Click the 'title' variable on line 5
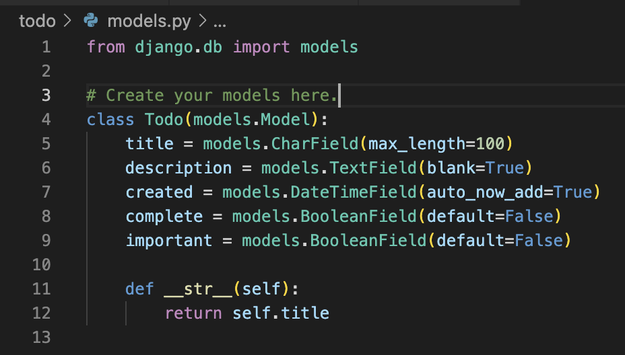625x355 pixels. click(x=150, y=144)
